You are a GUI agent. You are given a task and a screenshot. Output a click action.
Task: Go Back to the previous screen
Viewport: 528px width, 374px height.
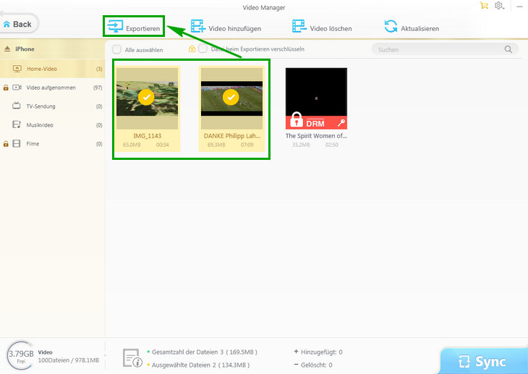point(17,24)
